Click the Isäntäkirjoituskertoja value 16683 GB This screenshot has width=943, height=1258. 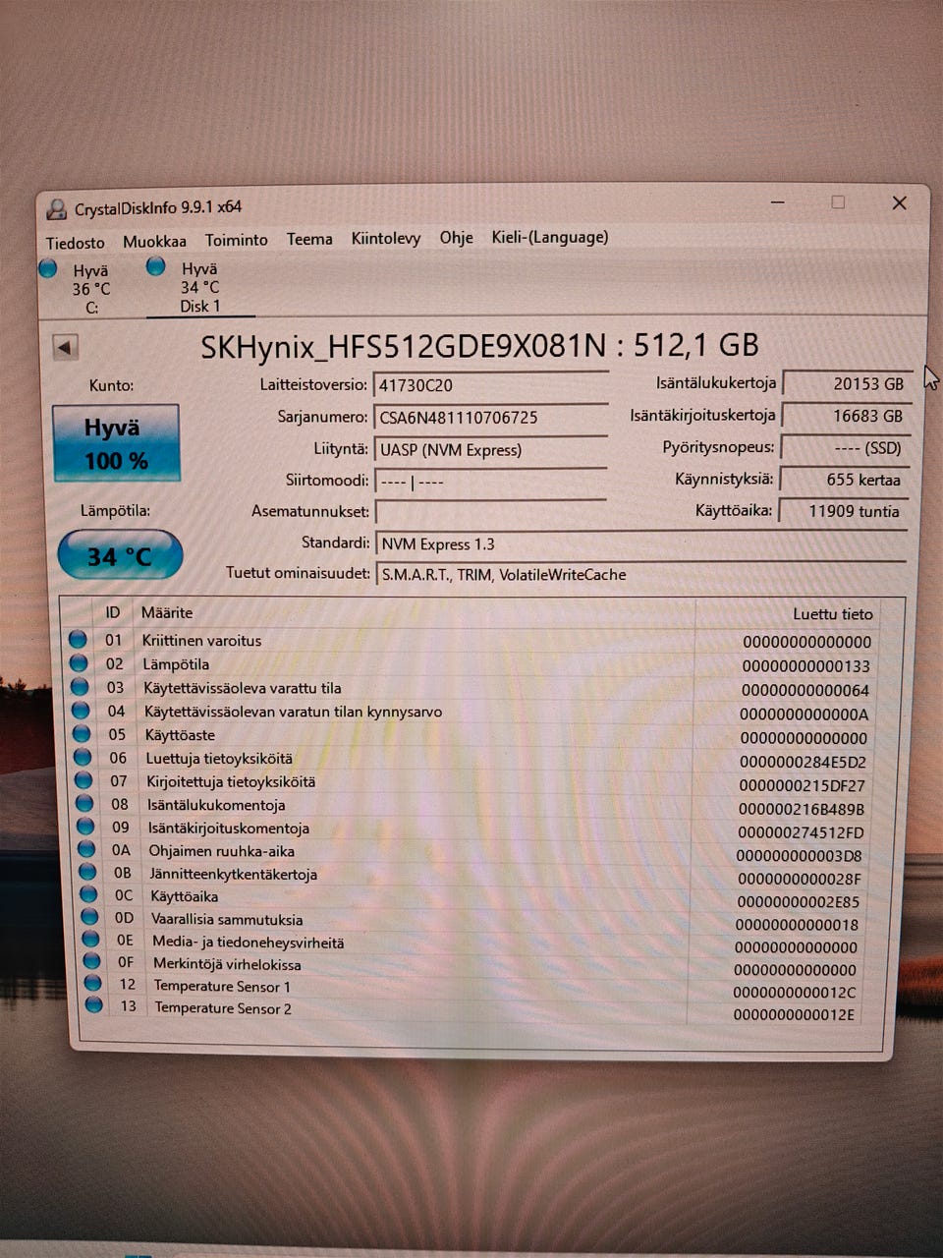(x=847, y=416)
